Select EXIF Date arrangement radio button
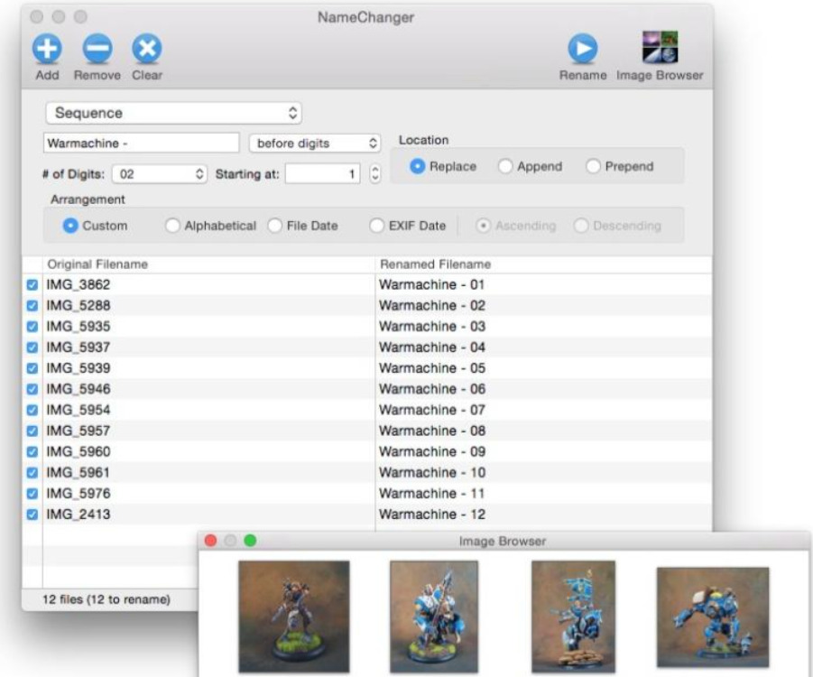Image resolution: width=813 pixels, height=677 pixels. pyautogui.click(x=377, y=226)
